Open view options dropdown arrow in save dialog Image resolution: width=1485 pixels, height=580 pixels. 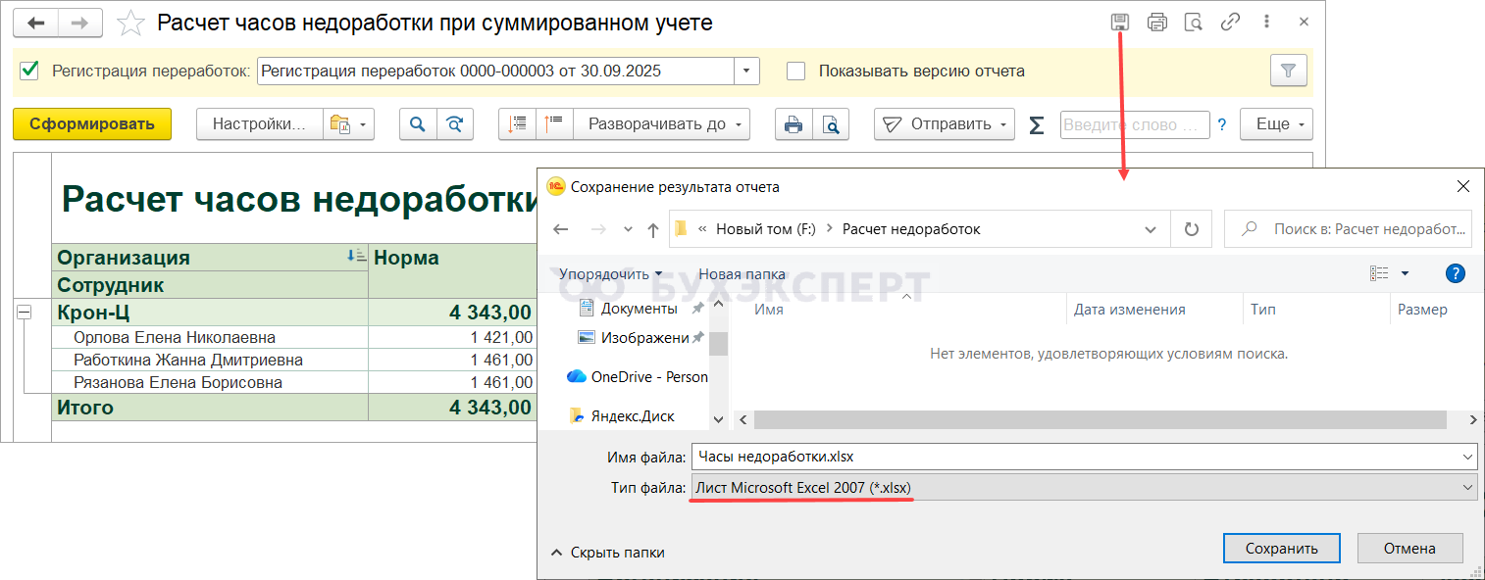coord(1405,273)
